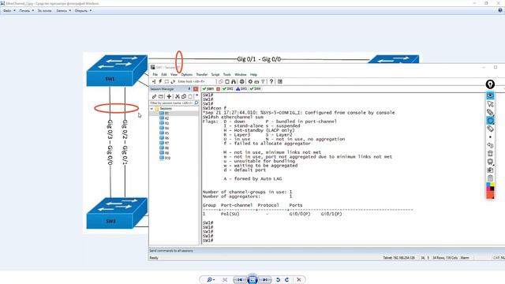
Task: Delete the image in photo viewer
Action: pos(299,279)
